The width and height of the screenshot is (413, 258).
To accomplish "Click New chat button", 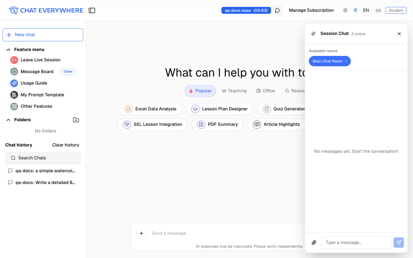I will pyautogui.click(x=43, y=35).
